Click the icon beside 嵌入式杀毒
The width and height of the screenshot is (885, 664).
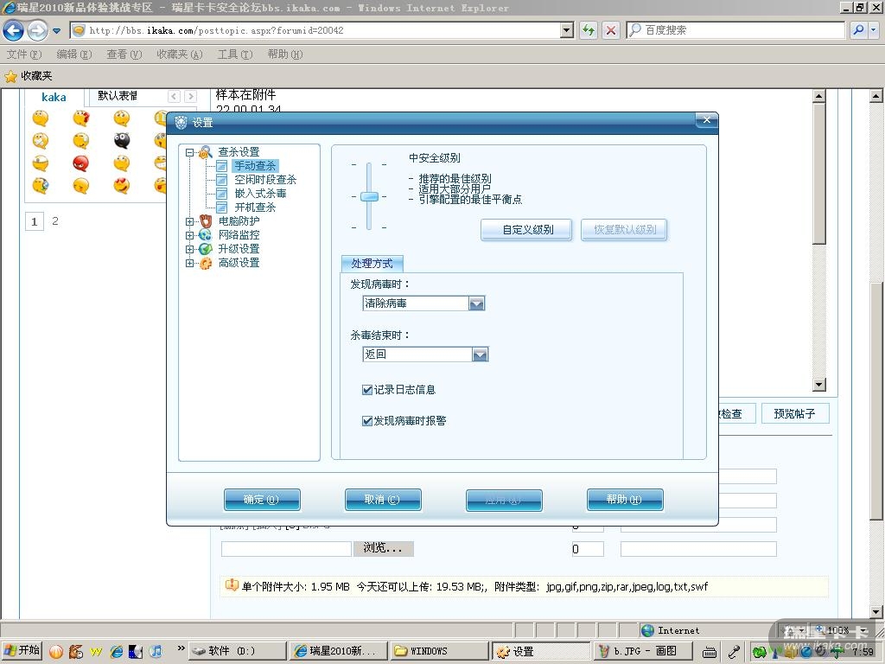(x=222, y=193)
